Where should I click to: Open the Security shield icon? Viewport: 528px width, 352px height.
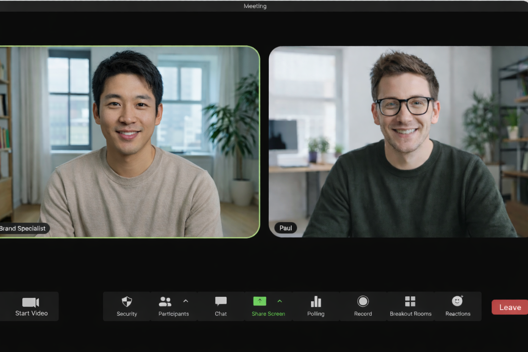tap(127, 301)
